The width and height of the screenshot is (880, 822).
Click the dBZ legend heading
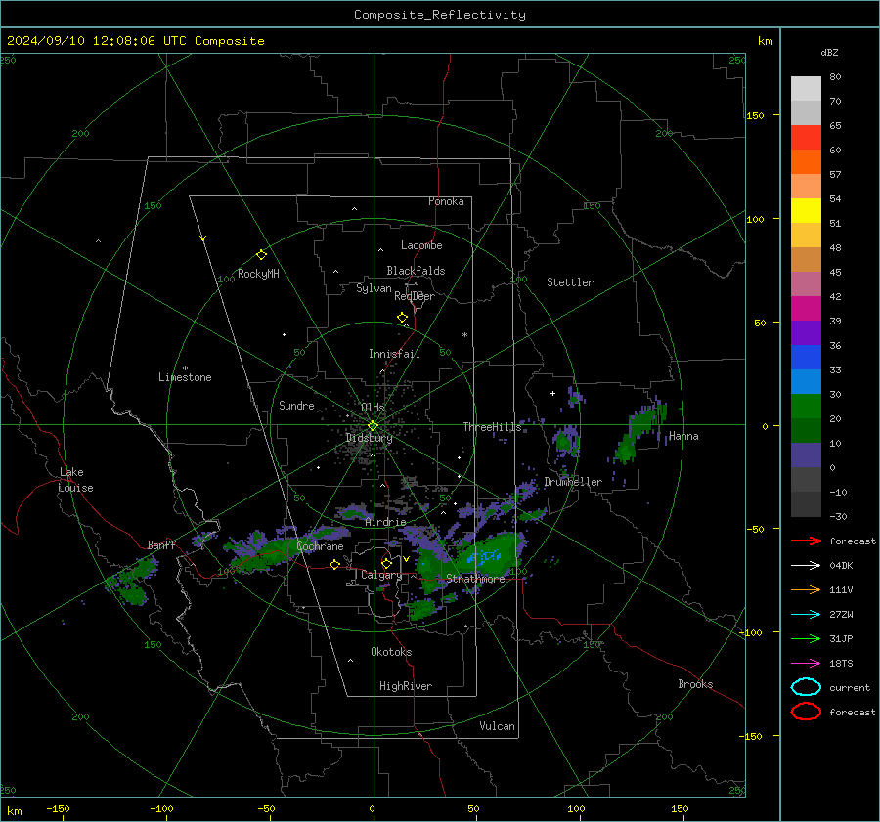tap(829, 53)
